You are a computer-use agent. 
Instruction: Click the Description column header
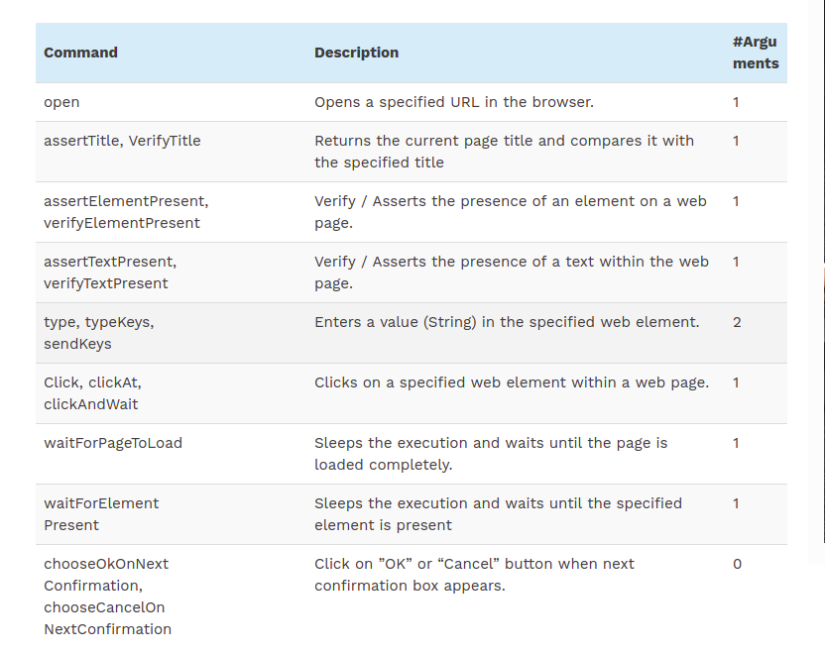coord(356,53)
